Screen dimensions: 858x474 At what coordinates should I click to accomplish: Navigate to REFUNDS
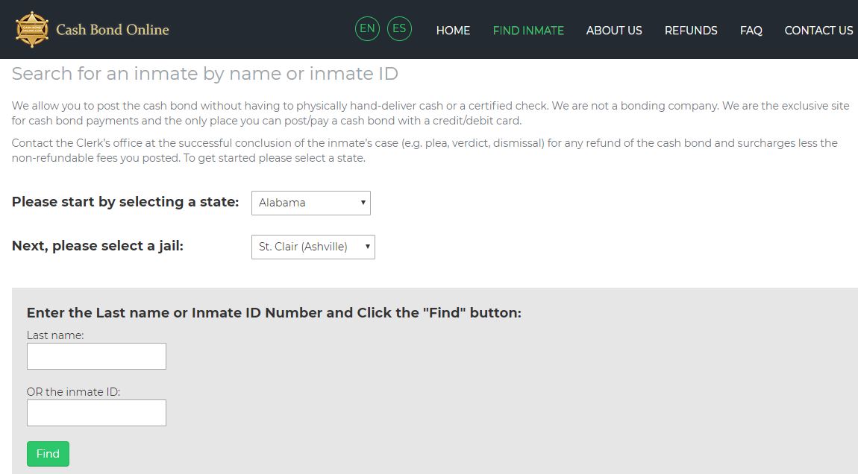point(691,31)
